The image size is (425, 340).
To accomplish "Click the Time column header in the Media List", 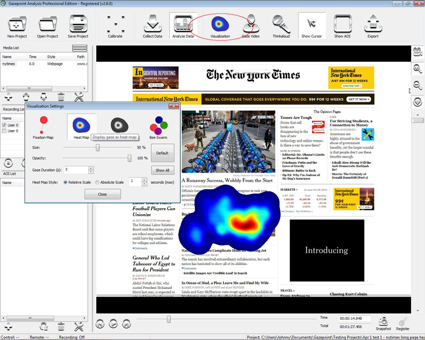I will pyautogui.click(x=36, y=57).
